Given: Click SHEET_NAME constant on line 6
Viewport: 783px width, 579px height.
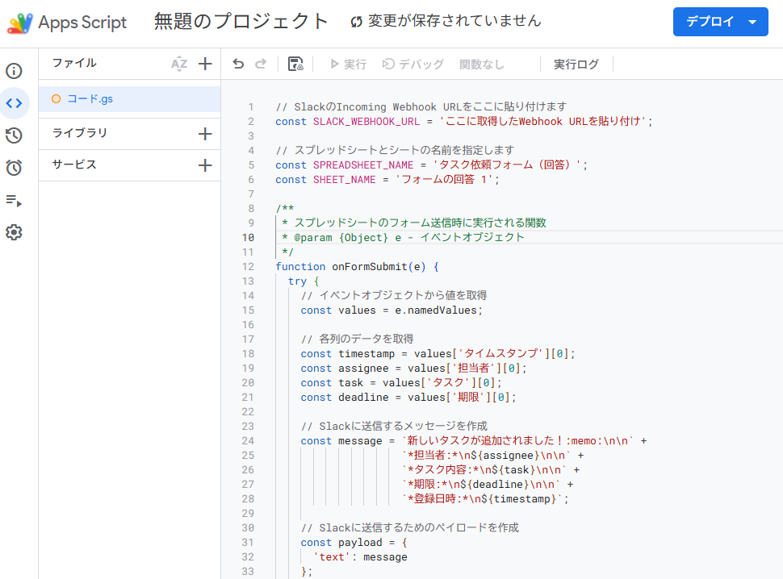Looking at the screenshot, I should [344, 180].
